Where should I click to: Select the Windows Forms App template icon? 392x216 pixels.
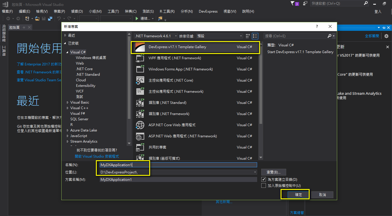tap(140, 69)
